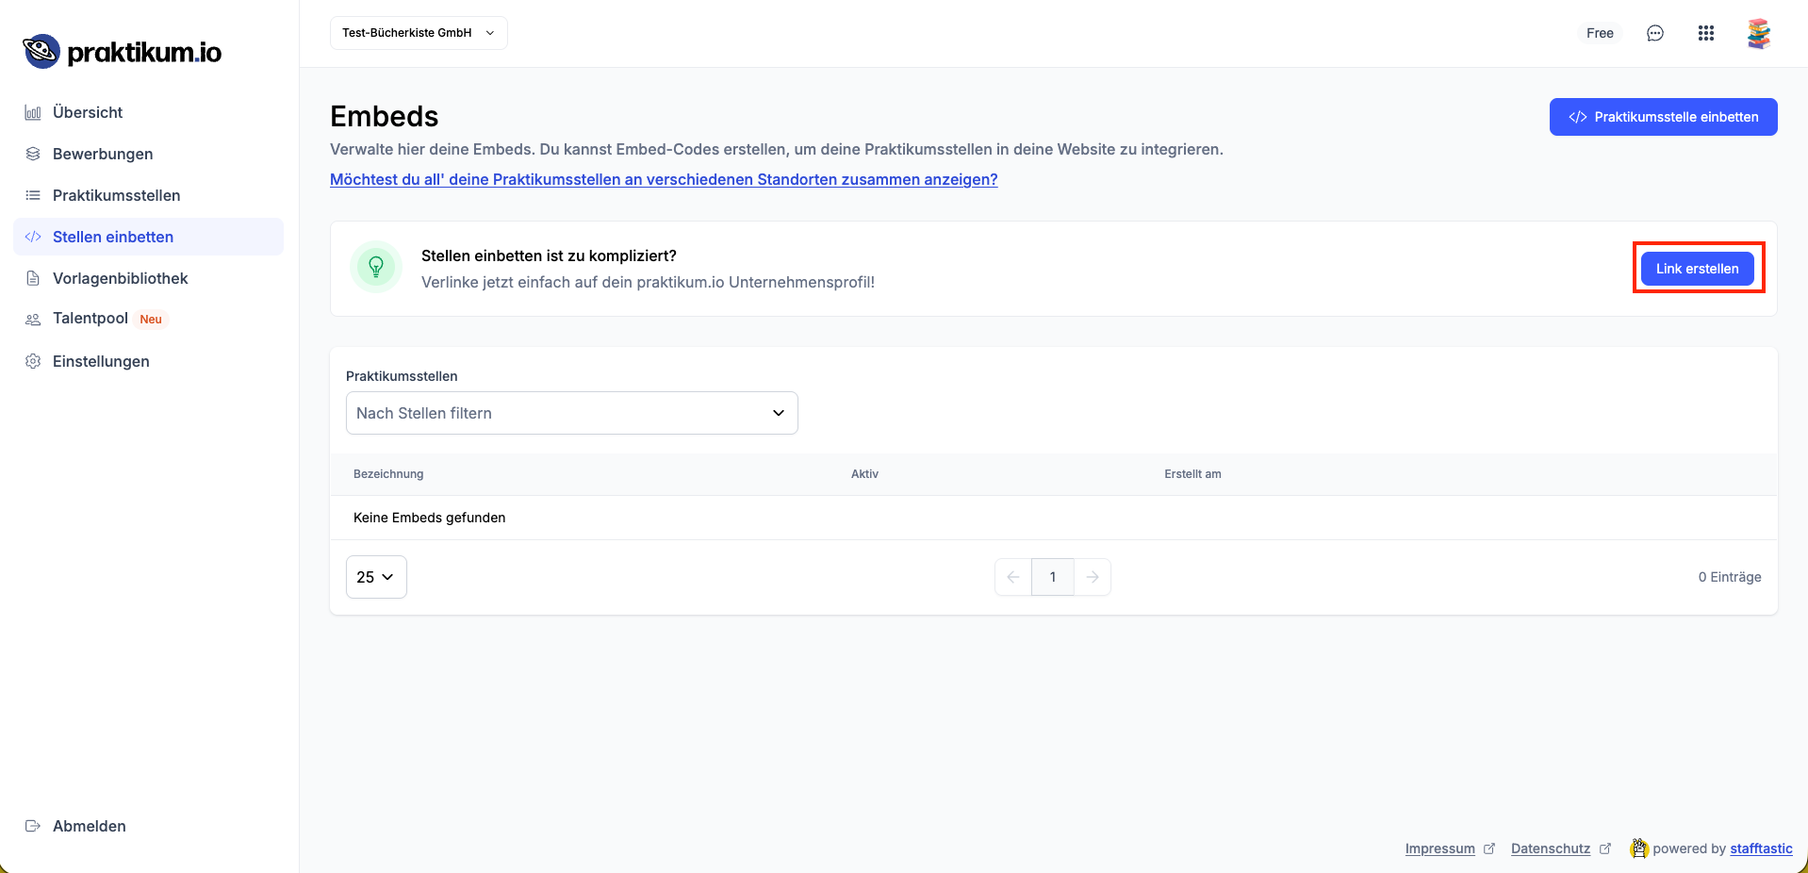This screenshot has height=873, width=1808.
Task: Open the stafftastic link
Action: tap(1761, 848)
